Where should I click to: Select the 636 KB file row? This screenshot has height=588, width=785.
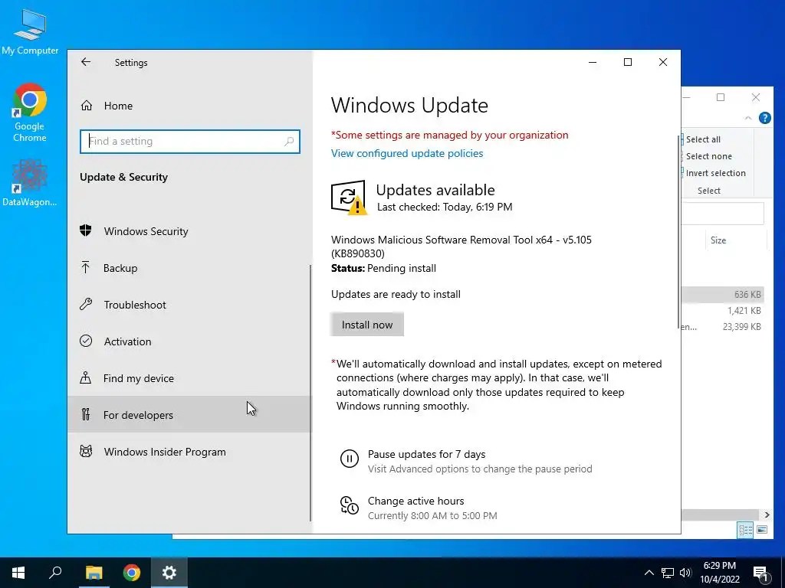click(x=722, y=295)
